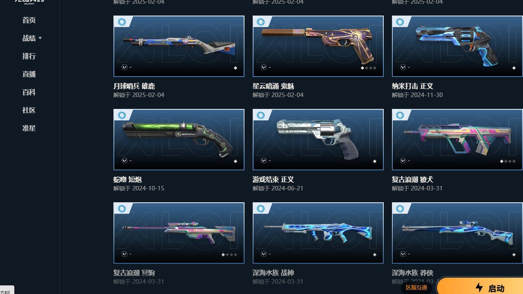The image size is (523, 294).
Task: Click the Valorant points icon on 游戏结束 正义 card
Action: (264, 161)
